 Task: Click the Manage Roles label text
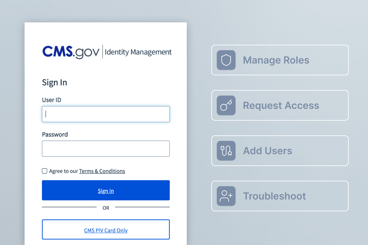pos(276,60)
